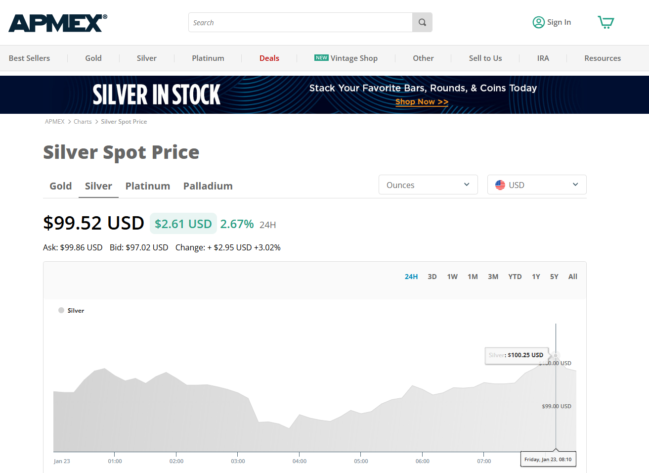
Task: Click the US flag icon in currency selector
Action: point(500,185)
